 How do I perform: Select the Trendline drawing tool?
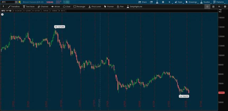(x=14, y=7)
